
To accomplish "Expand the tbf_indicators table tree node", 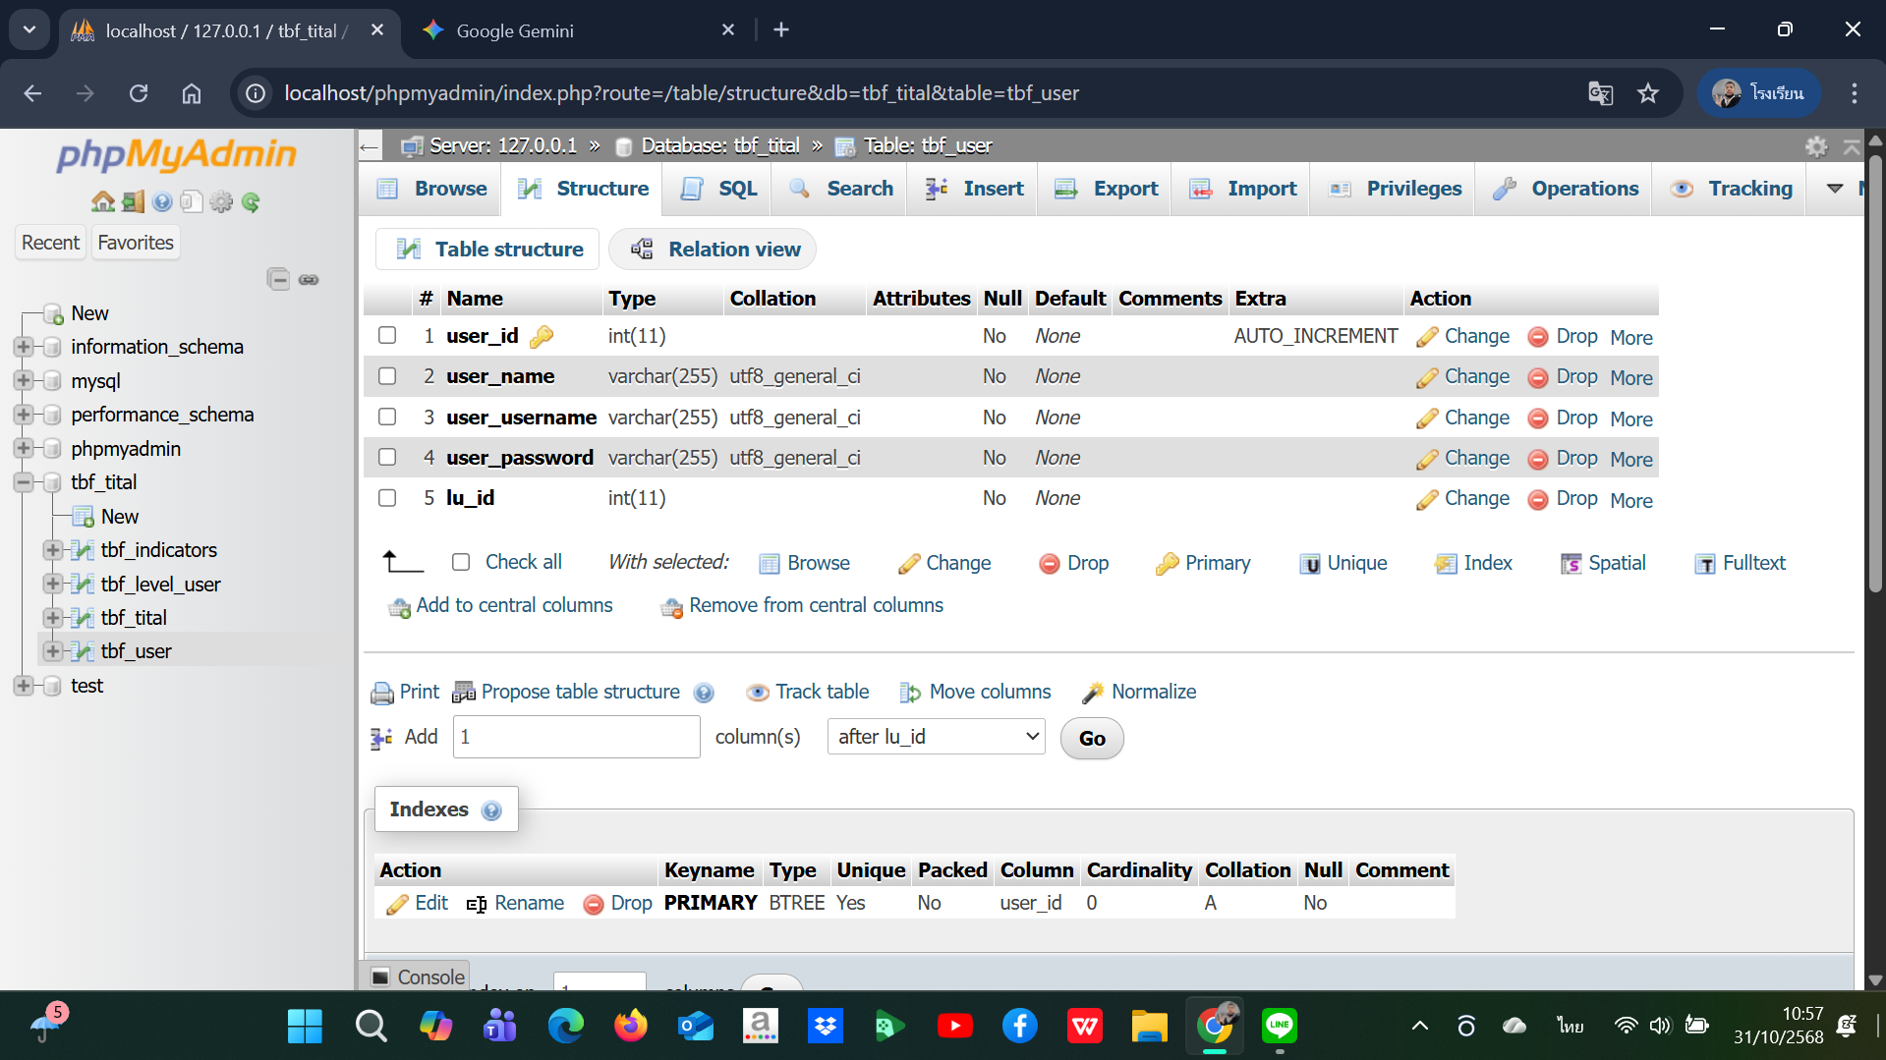I will coord(53,550).
